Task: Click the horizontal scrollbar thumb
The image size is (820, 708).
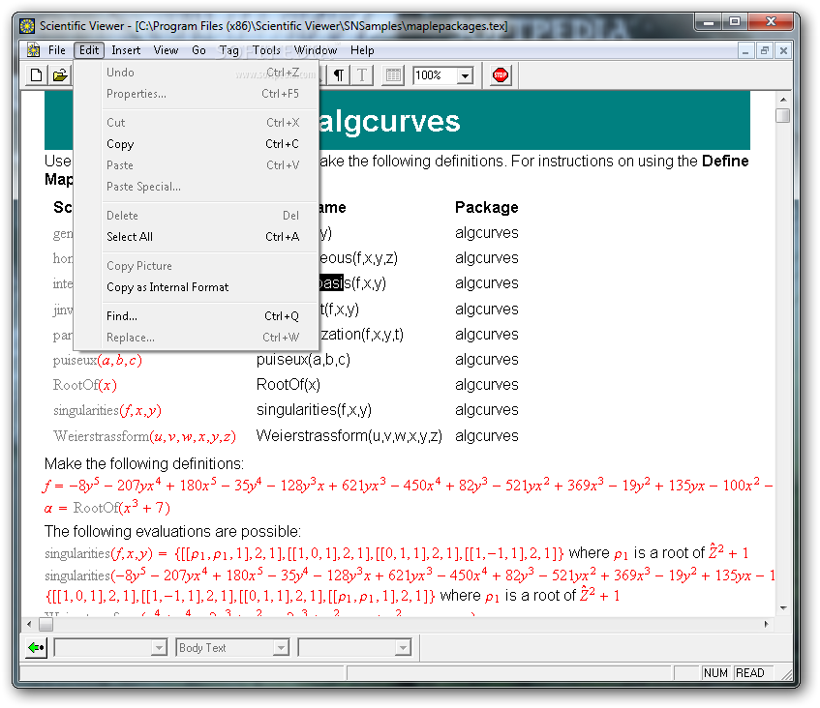Action: point(46,625)
